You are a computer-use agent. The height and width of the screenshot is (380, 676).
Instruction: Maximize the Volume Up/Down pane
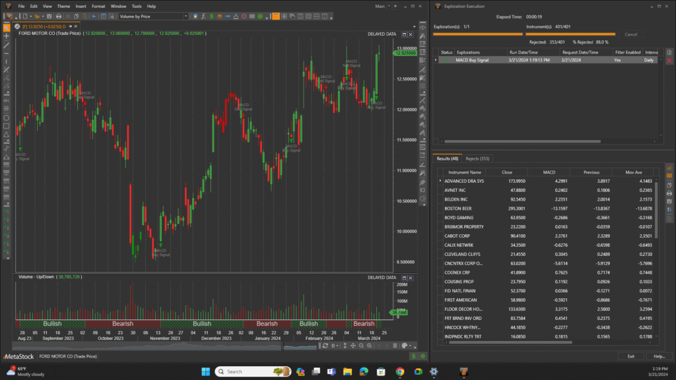pos(405,277)
